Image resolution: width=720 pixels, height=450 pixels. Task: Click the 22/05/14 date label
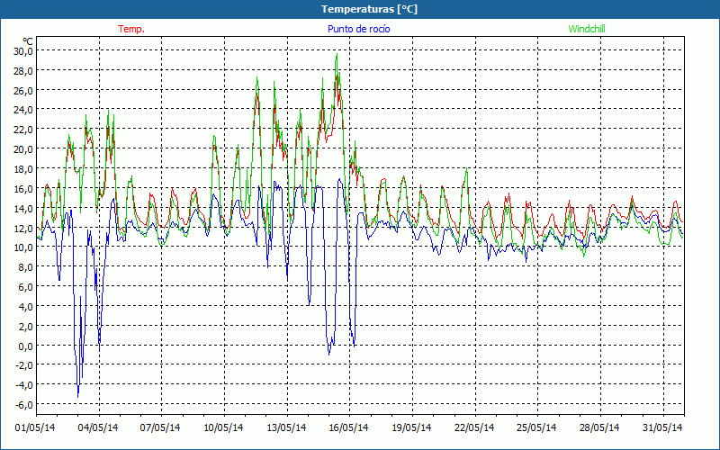point(475,428)
